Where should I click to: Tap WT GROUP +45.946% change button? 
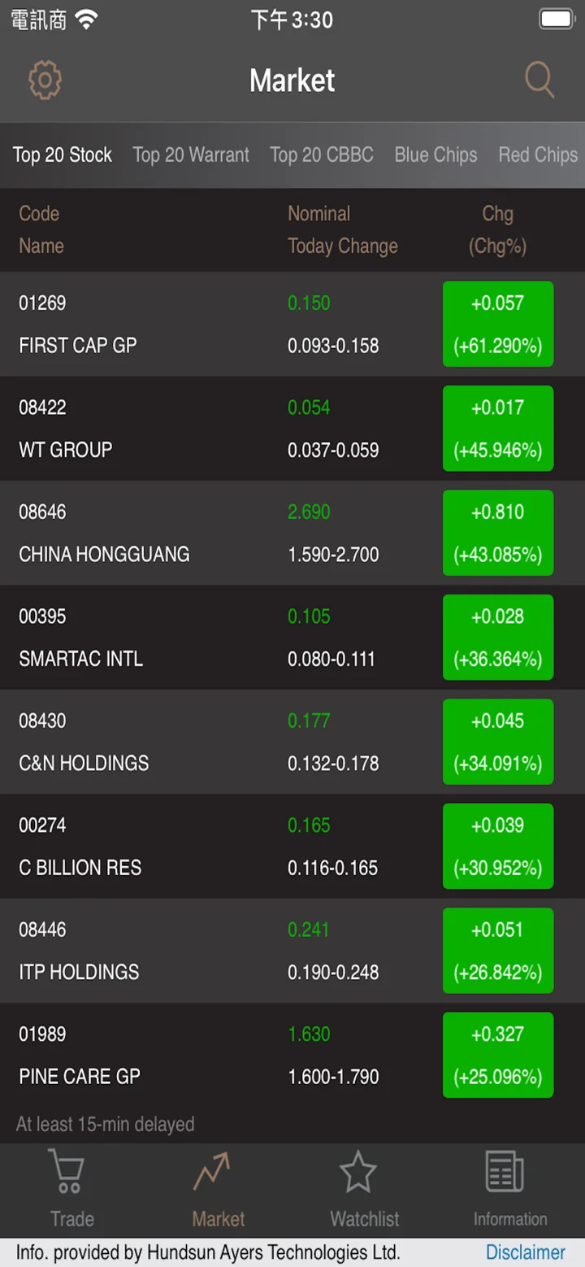click(498, 429)
